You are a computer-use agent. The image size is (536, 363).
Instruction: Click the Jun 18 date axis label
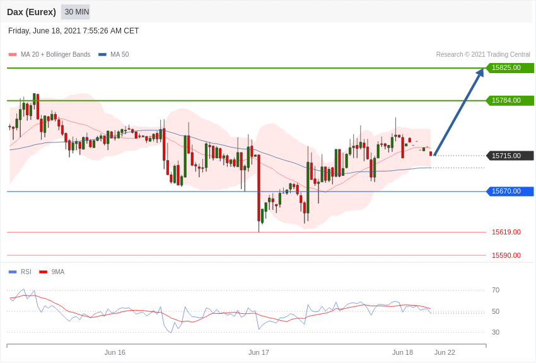click(403, 352)
